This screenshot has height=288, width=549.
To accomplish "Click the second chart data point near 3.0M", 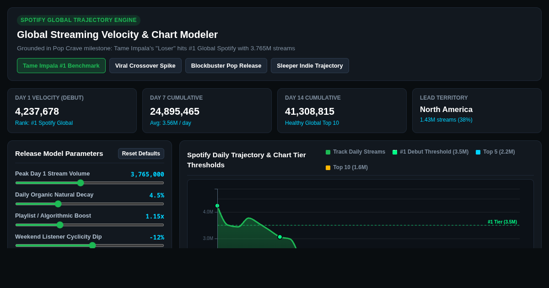I will click(280, 237).
